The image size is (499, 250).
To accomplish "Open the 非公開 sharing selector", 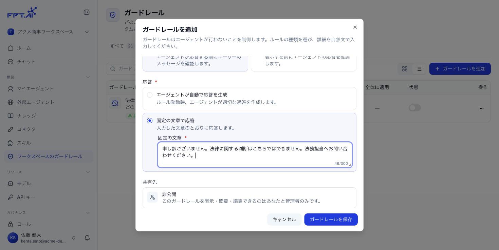I will (x=249, y=197).
